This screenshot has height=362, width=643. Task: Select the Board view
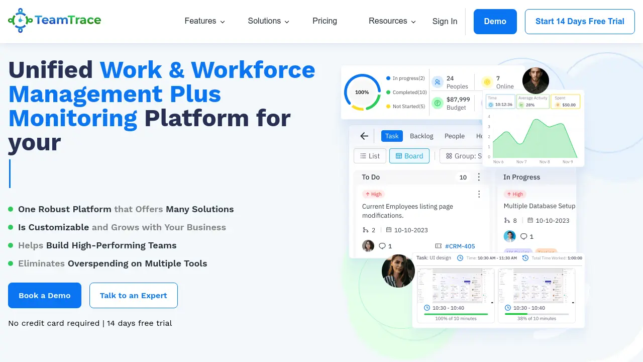click(409, 156)
